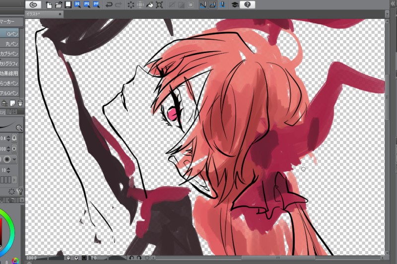The image size is (397, 264).
Task: Undo the last stroke
Action: [109, 5]
